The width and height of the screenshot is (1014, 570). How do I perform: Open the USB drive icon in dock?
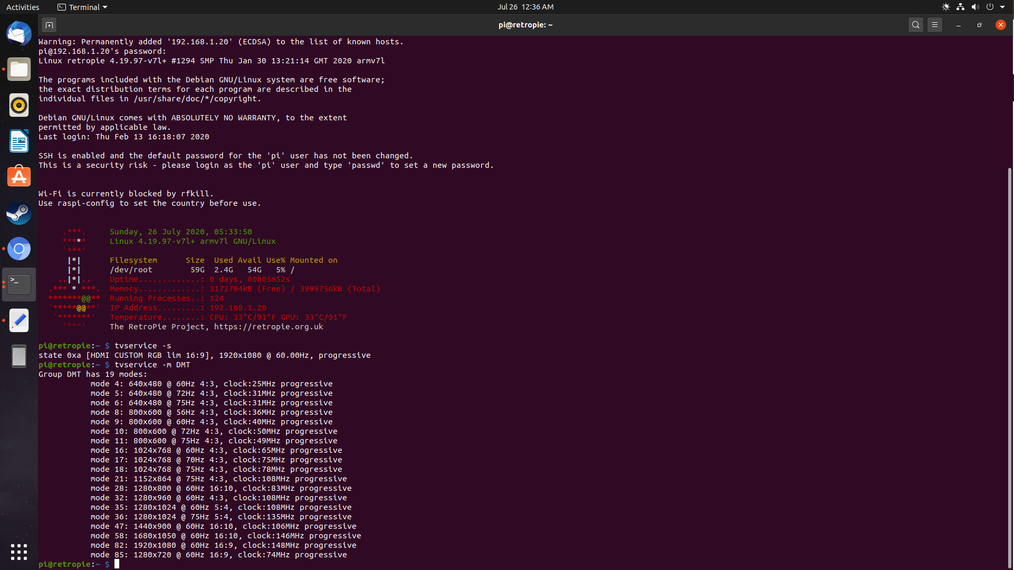(19, 356)
